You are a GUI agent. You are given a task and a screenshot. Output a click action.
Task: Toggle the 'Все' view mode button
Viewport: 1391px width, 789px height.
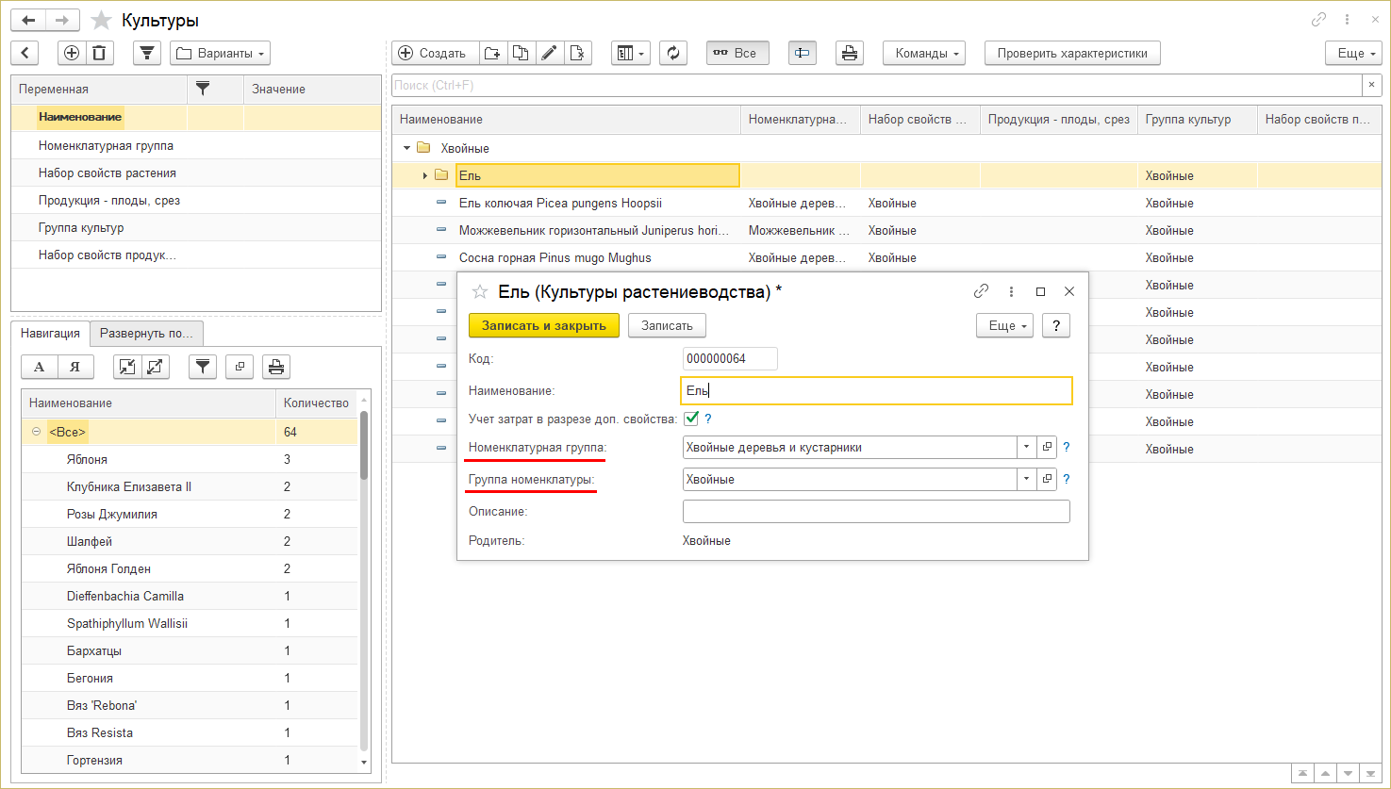tap(737, 54)
